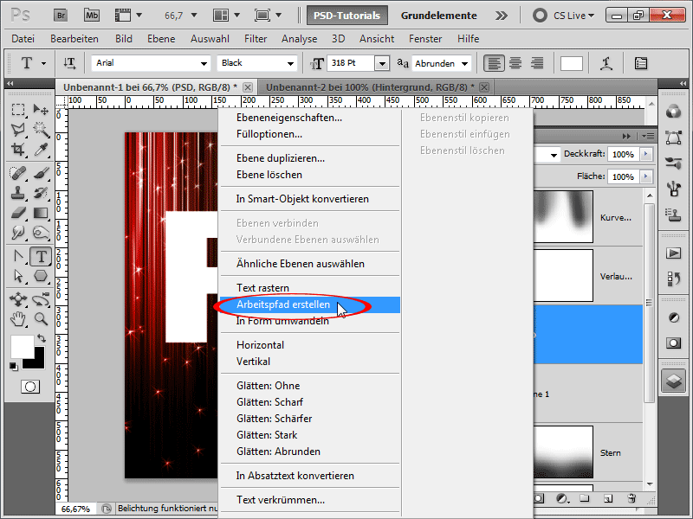Screen dimensions: 693x519
Task: Select the Eyedropper tool
Action: 41,150
